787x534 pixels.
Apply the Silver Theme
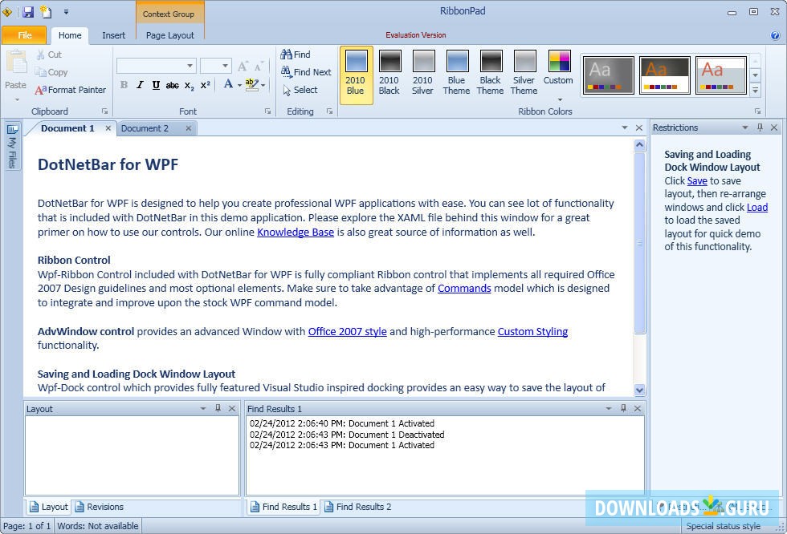pyautogui.click(x=524, y=75)
